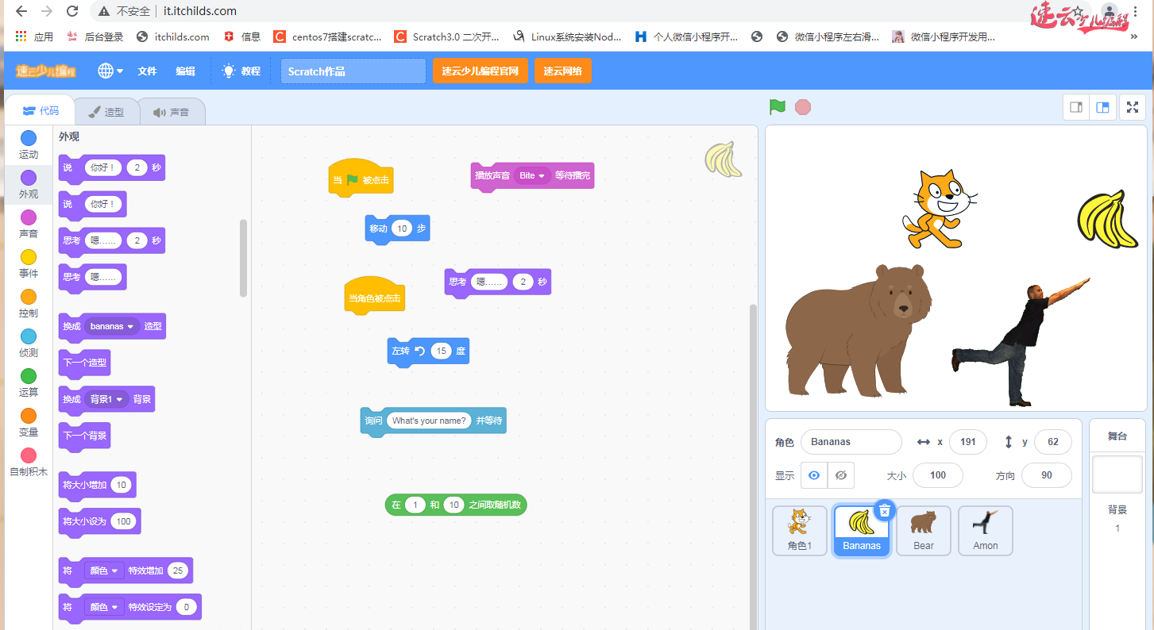Select the Bear sprite thumbnail
Viewport: 1154px width, 630px height.
[923, 530]
